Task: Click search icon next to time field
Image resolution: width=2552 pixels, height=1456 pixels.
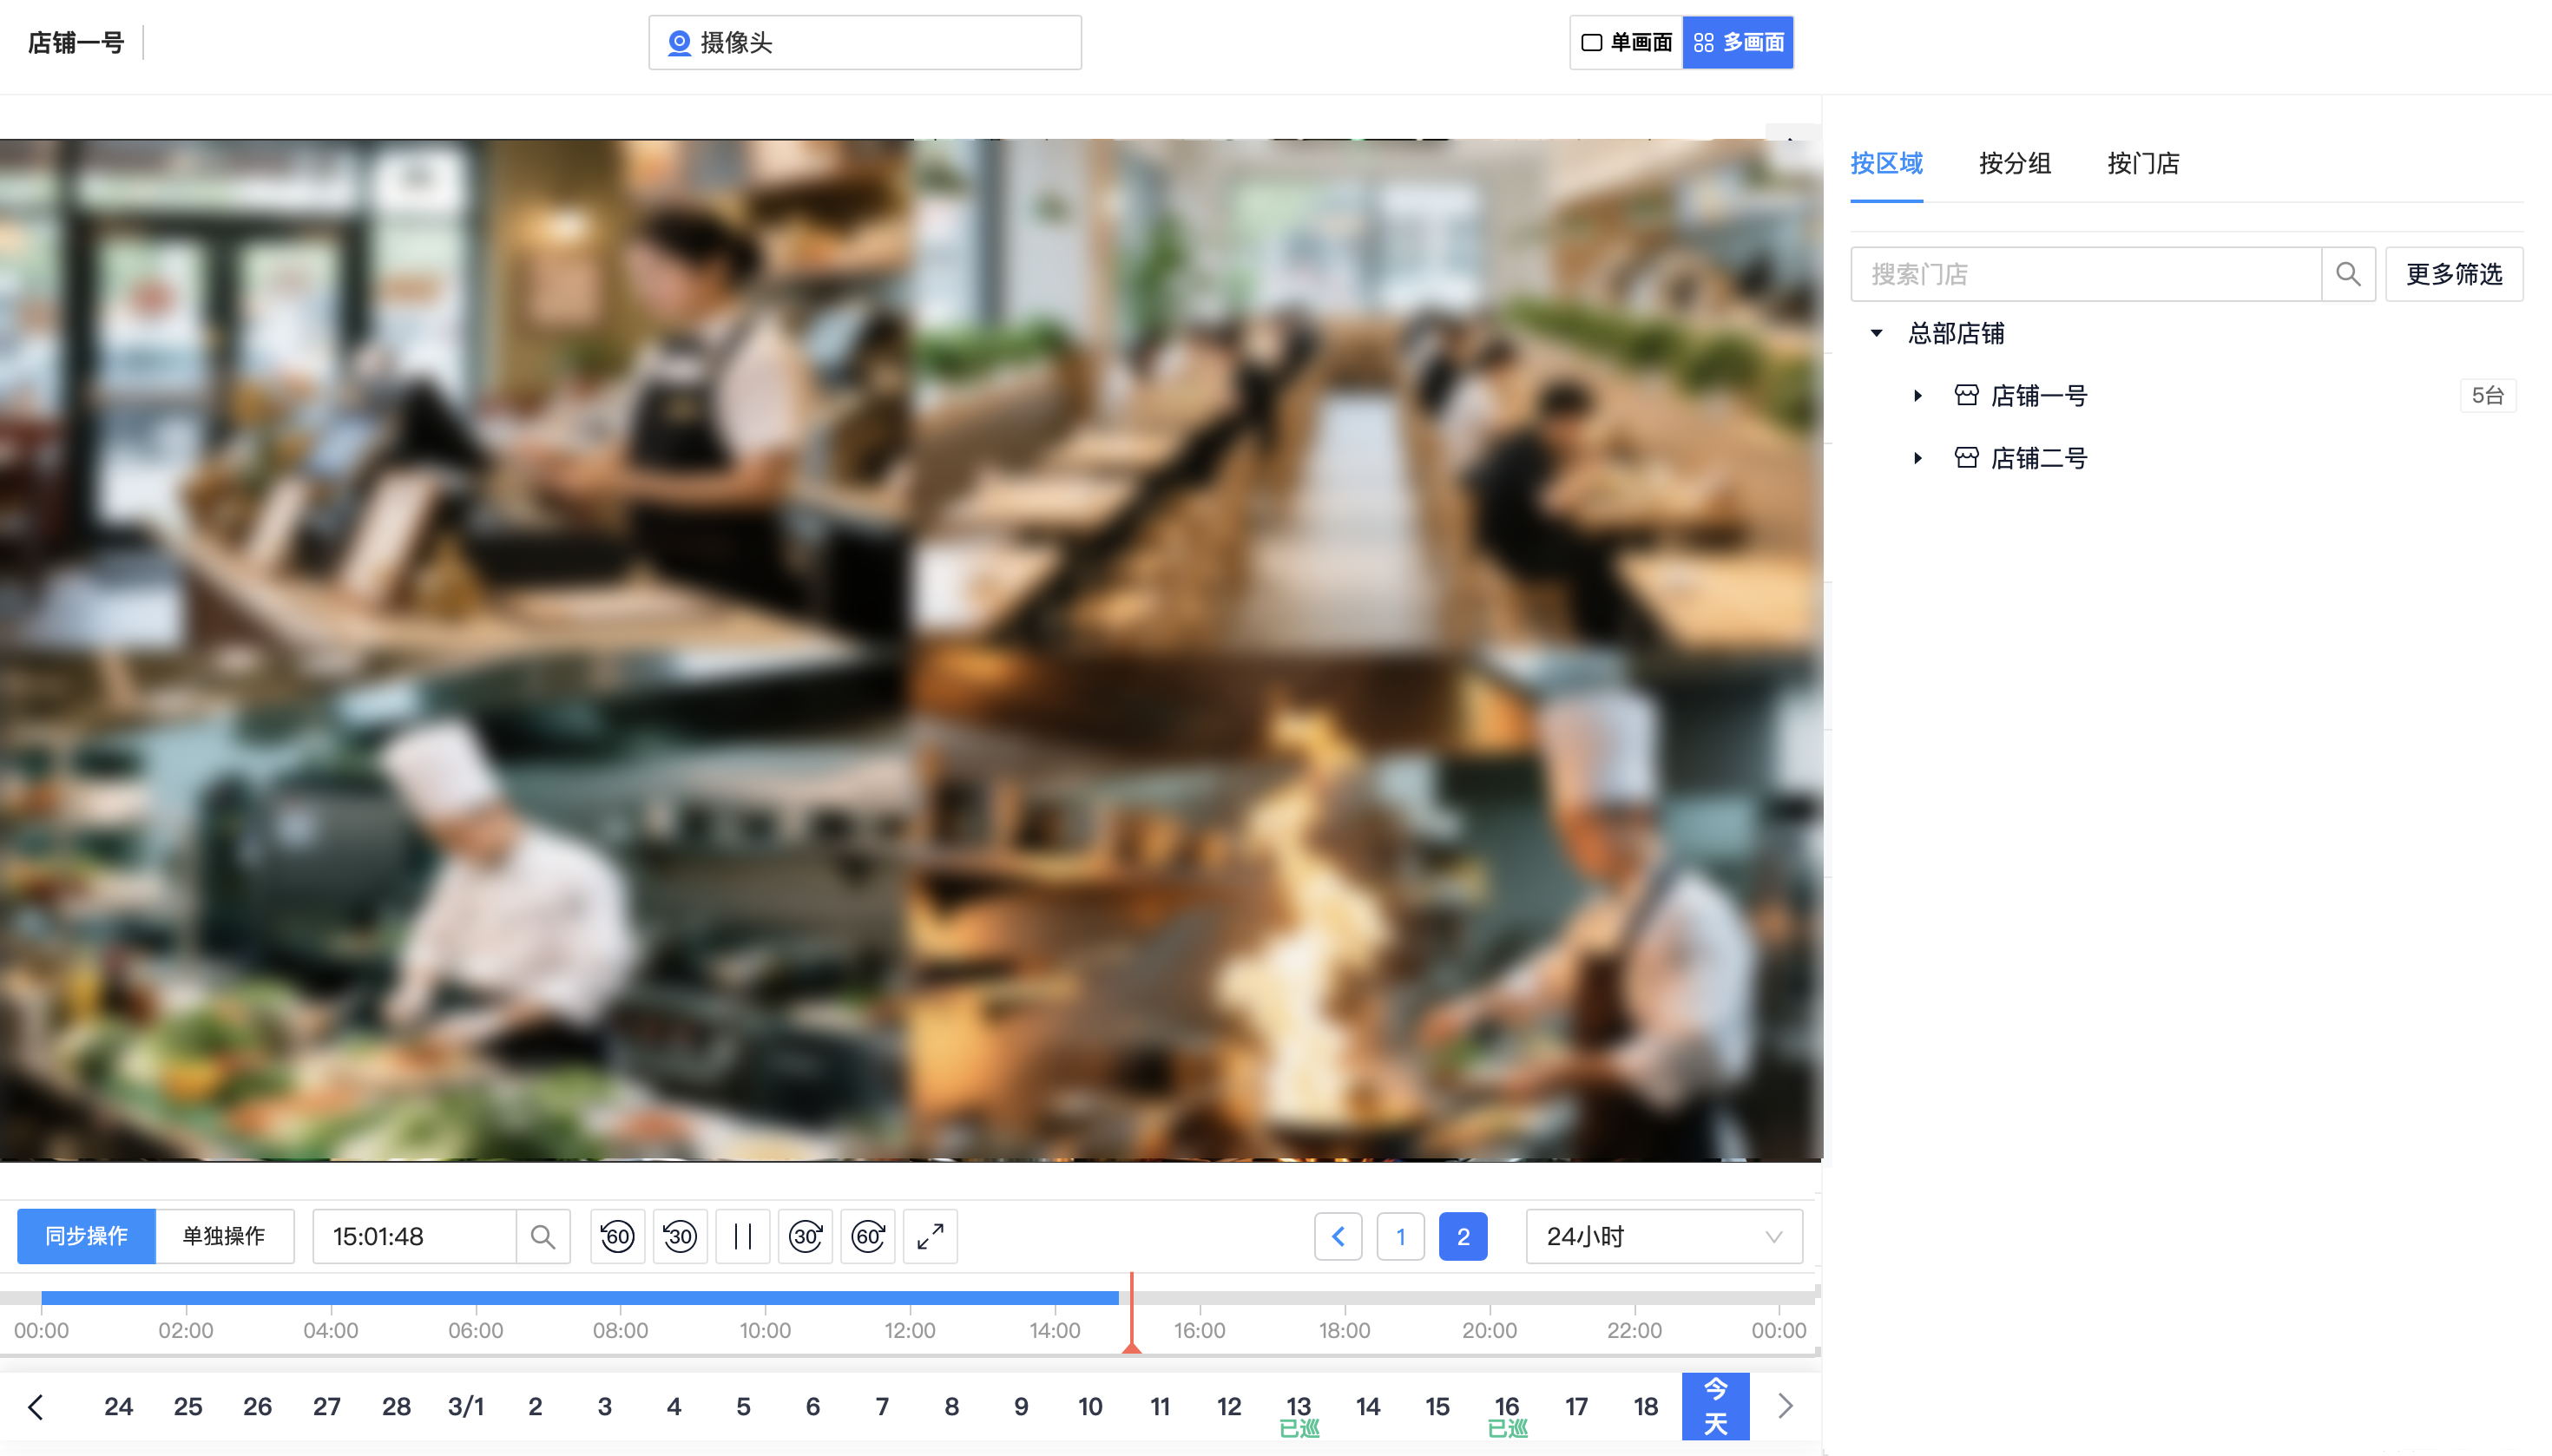Action: pos(543,1236)
